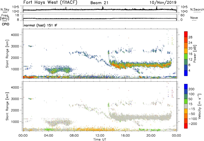Click the '-15' tick on Velocity colorbar
This screenshot has width=204, height=141.
coord(192,109)
